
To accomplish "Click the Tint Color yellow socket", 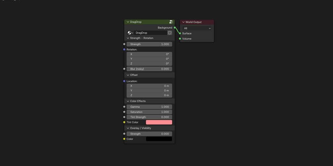I will [x=124, y=122].
